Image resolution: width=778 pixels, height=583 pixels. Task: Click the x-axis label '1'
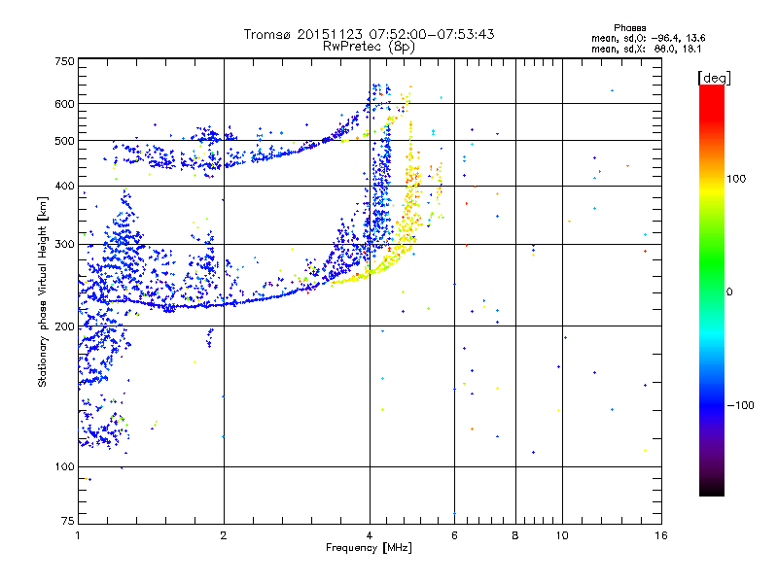click(78, 535)
